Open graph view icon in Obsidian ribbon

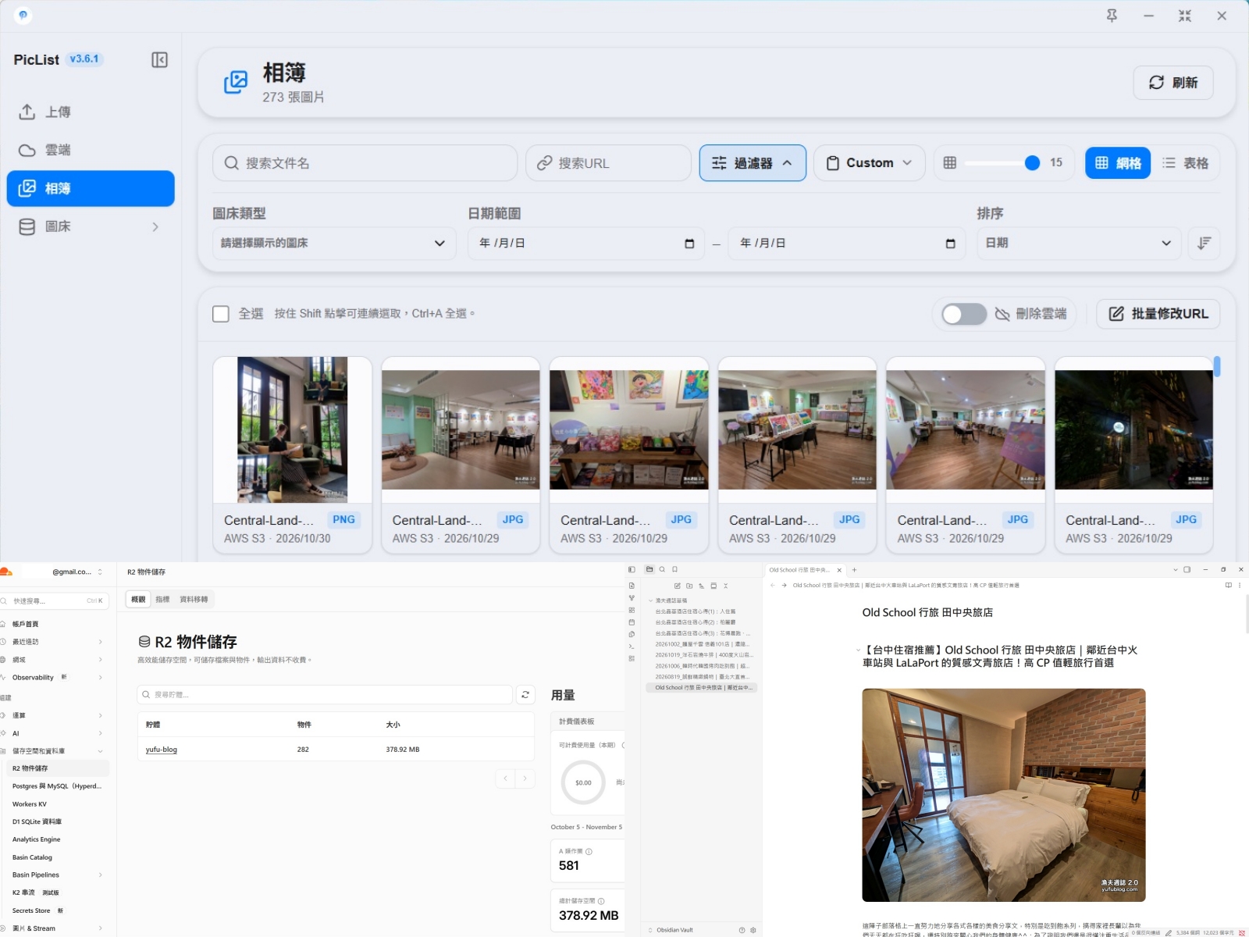[632, 598]
